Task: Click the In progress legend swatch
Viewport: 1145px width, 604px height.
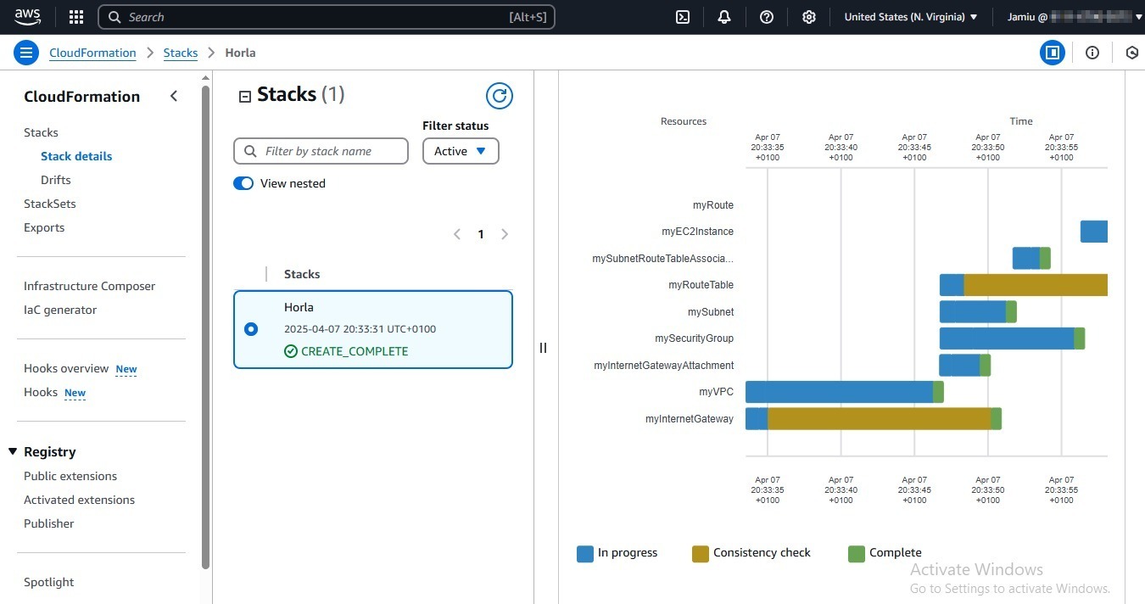Action: click(x=585, y=554)
